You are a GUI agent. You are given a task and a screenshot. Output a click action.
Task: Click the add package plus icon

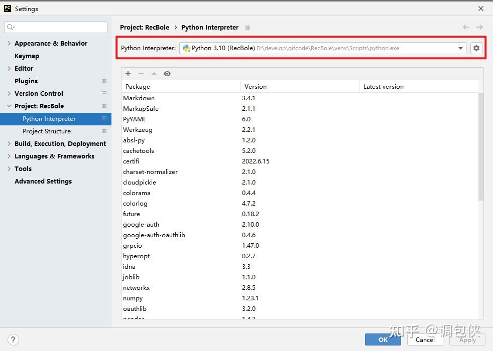[x=128, y=74]
